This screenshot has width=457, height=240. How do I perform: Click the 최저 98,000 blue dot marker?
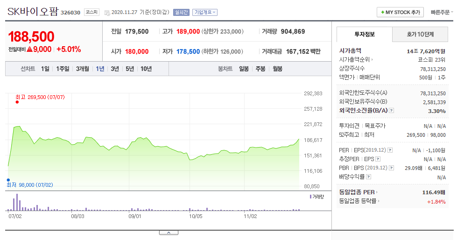coord(8,180)
